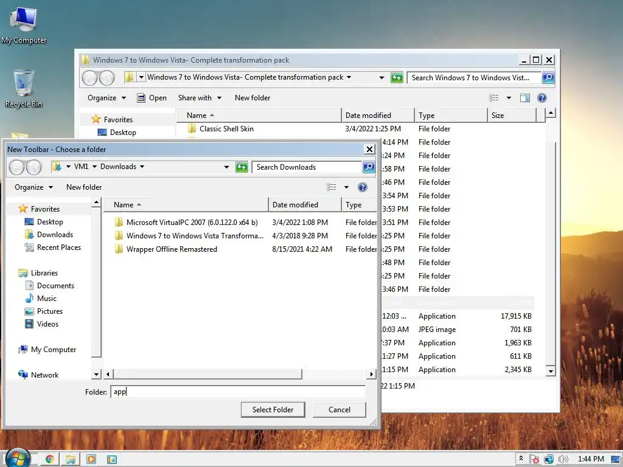Refresh the Explorer window address bar
Screen dimensions: 623x467
(x=397, y=78)
